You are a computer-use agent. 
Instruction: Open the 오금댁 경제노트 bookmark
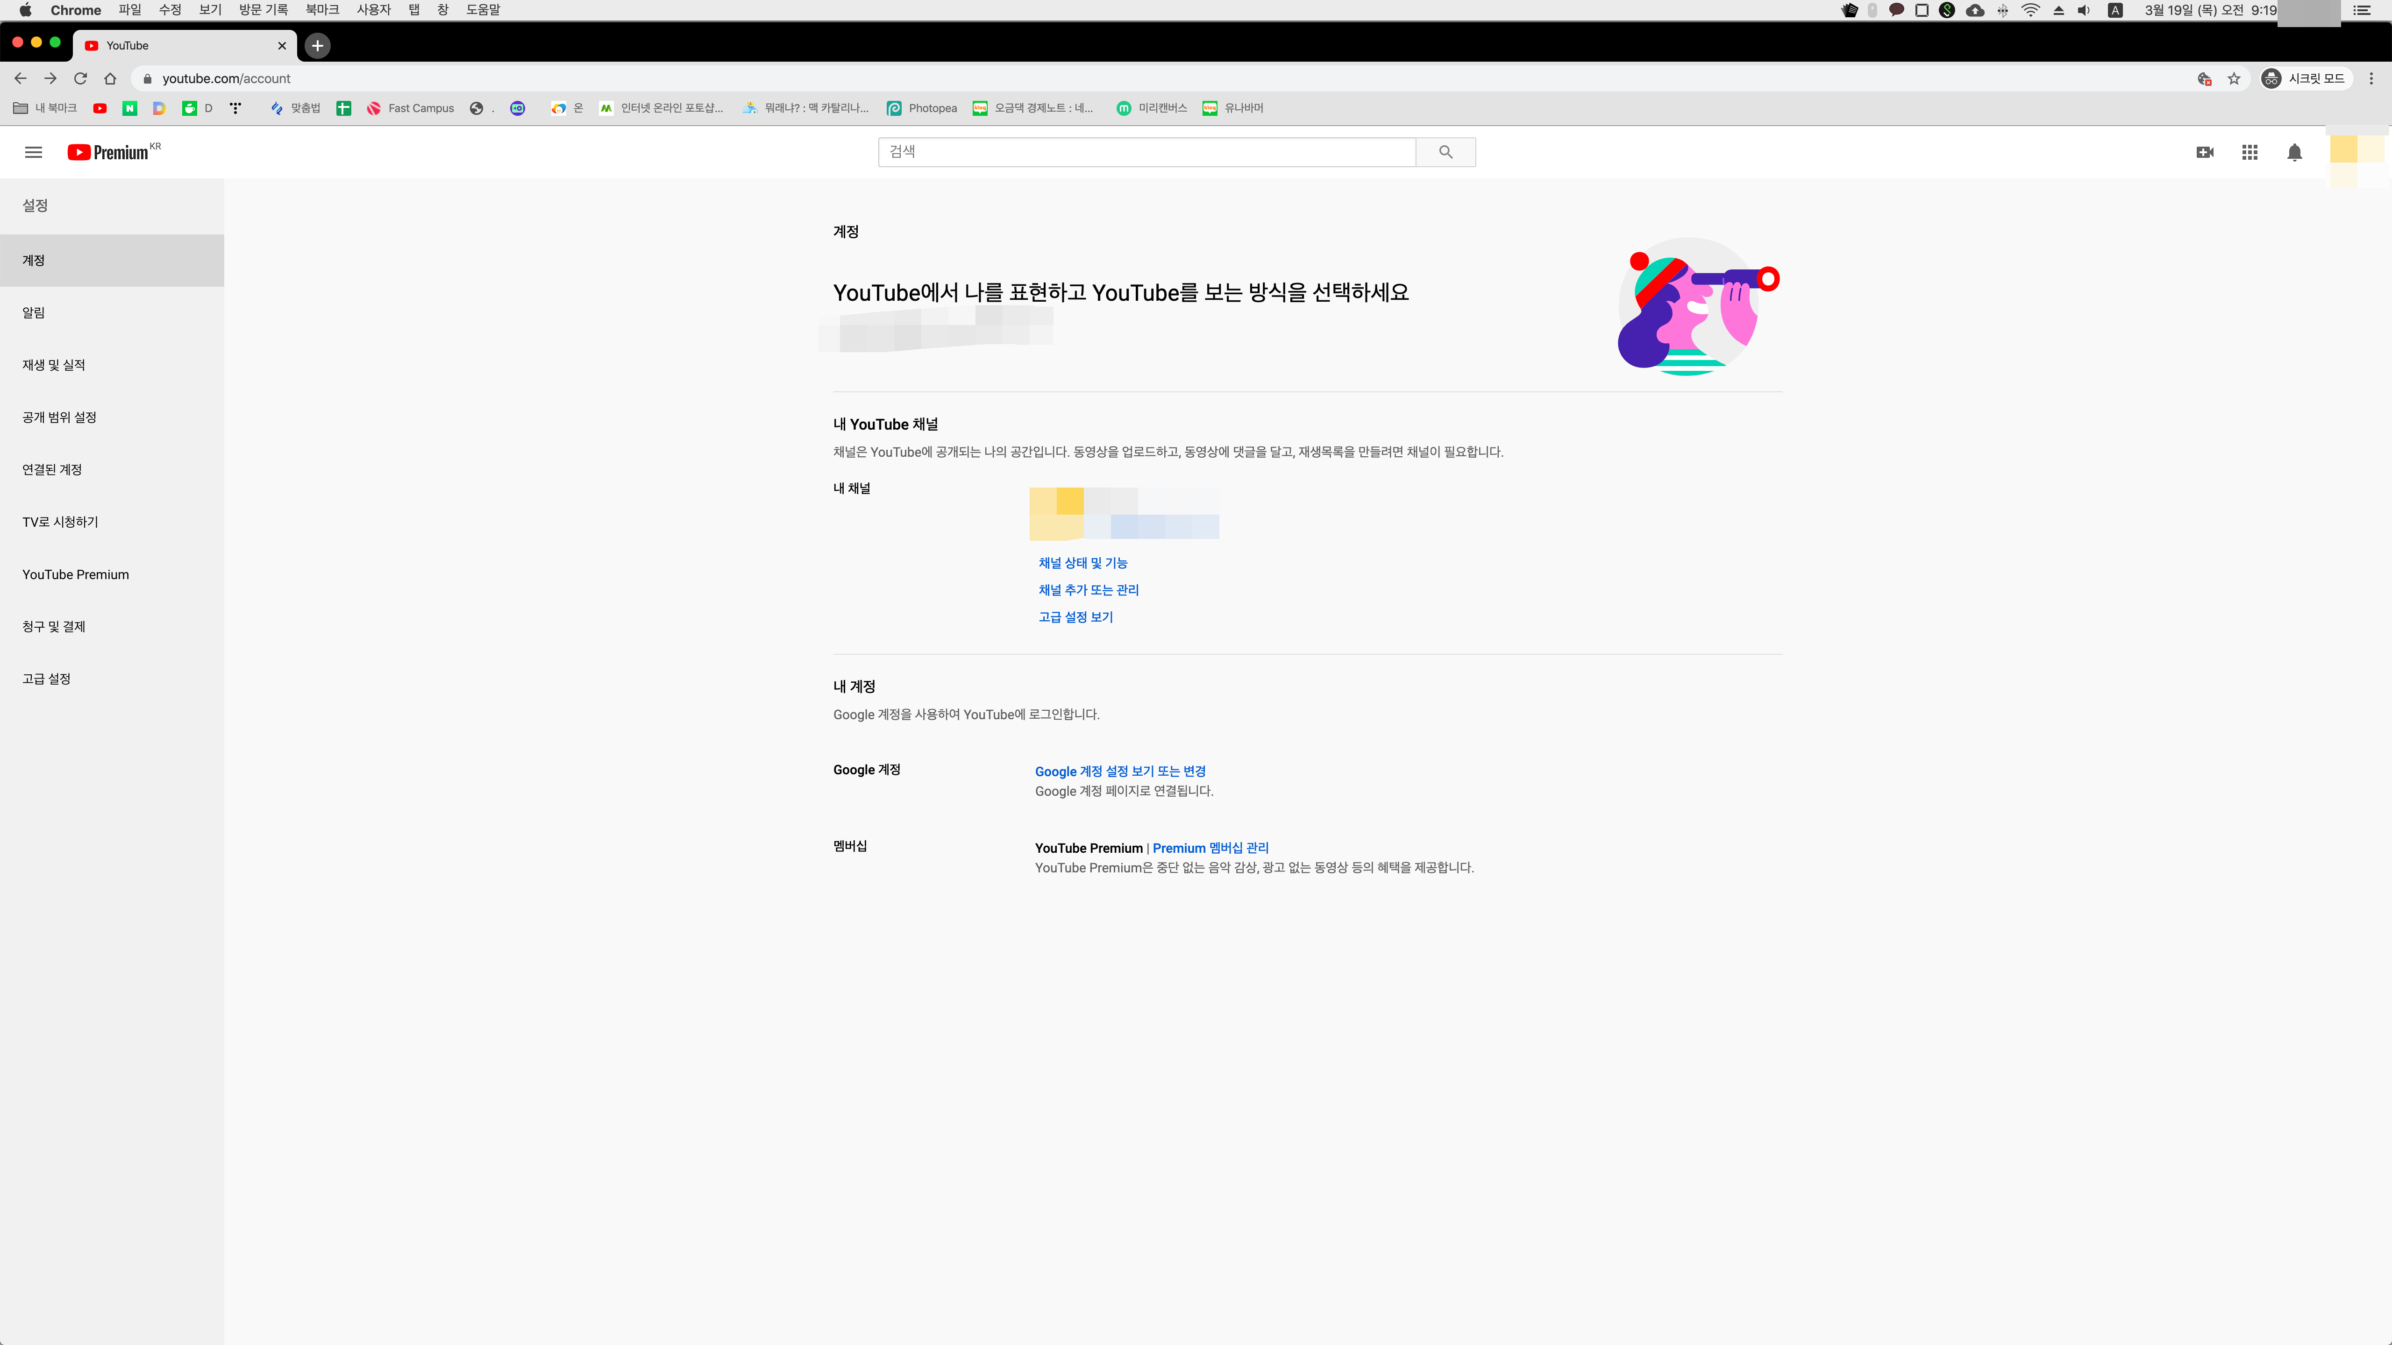click(1032, 109)
